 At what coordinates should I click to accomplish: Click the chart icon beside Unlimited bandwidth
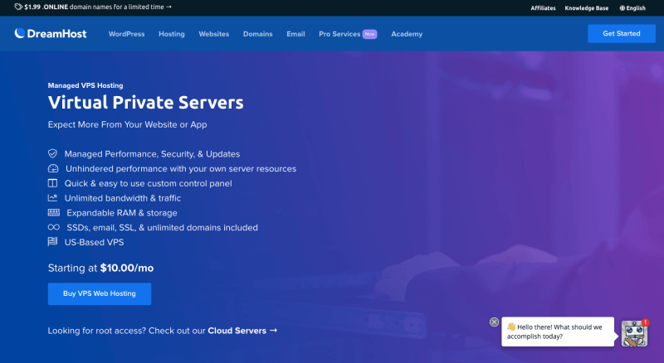click(x=52, y=197)
